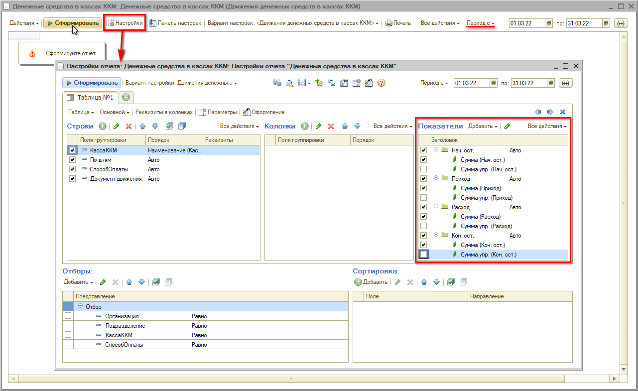The image size is (638, 391).
Task: Open period selection button in settings window
Action: click(x=565, y=83)
